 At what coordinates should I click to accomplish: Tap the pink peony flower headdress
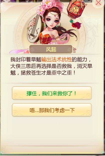[x=48, y=6]
